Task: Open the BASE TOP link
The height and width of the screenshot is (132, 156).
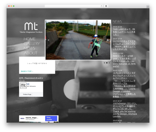Action: click(x=27, y=71)
